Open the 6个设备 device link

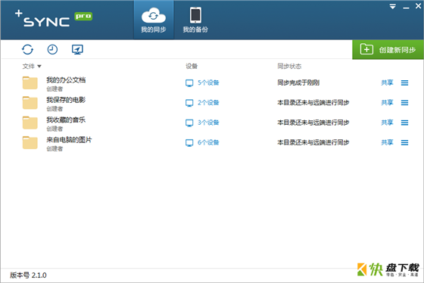point(208,142)
